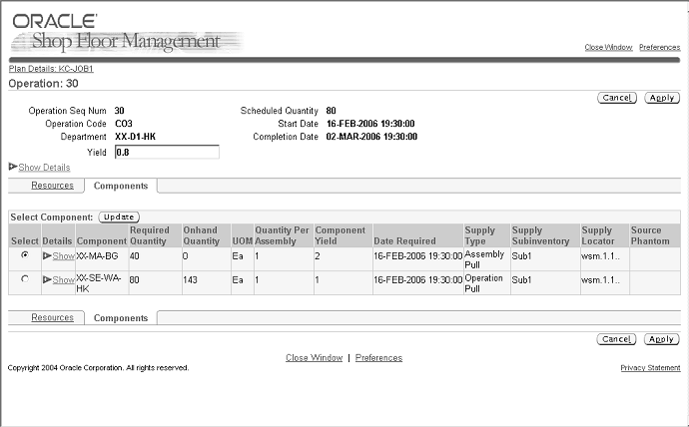Open the lower Resources tab
This screenshot has height=427, width=689.
click(52, 317)
